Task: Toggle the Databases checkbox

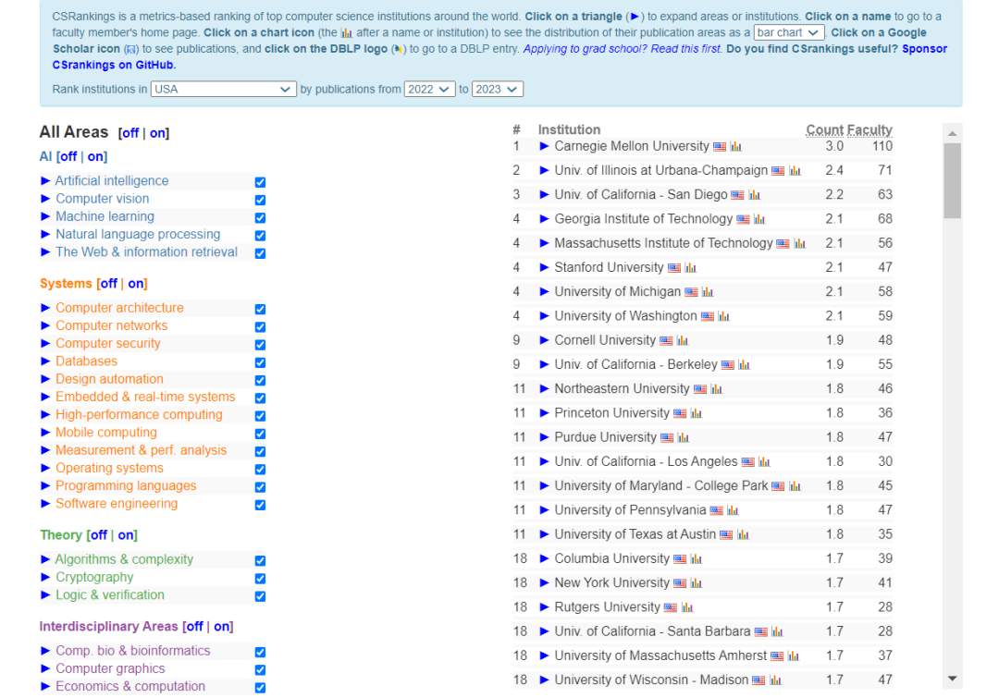Action: (x=260, y=362)
